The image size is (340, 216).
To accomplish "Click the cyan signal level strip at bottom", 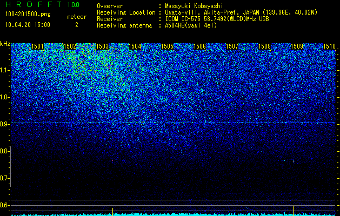I will click(x=173, y=214).
